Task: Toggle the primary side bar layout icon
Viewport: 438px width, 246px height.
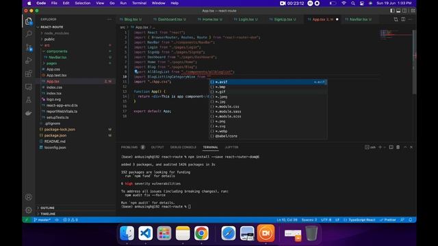Action: click(392, 11)
